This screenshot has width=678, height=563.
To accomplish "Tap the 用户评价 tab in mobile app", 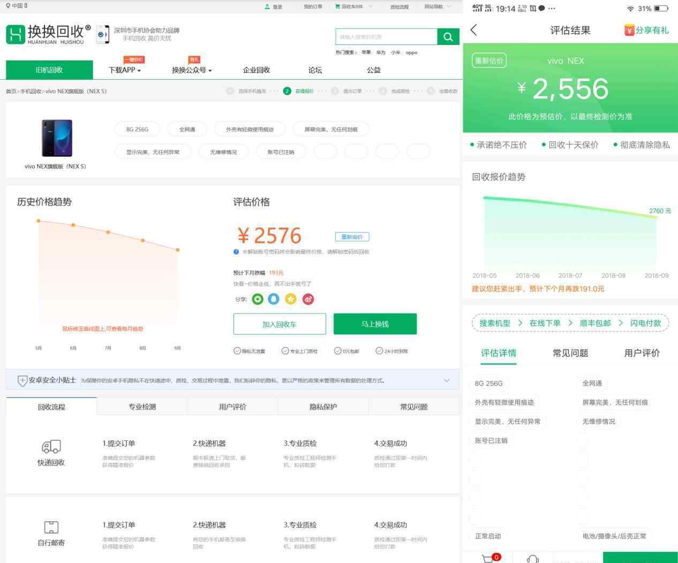I will (642, 353).
